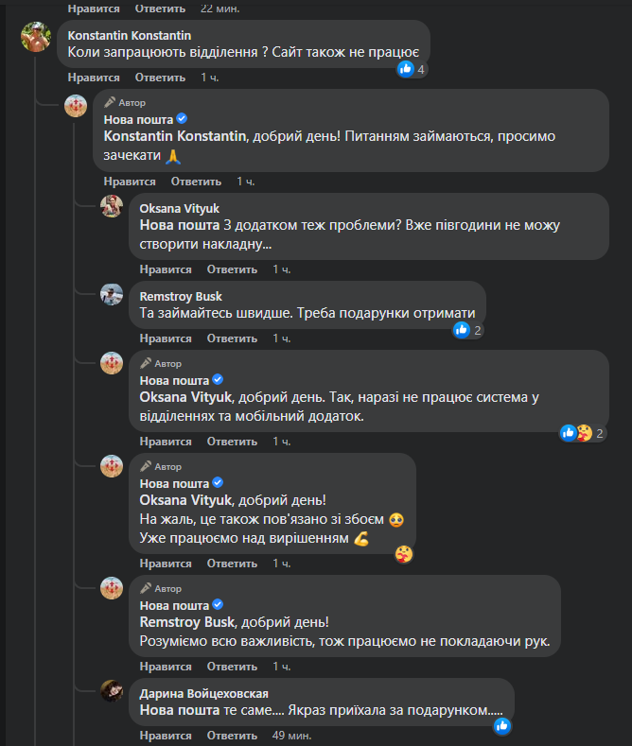Click the 49 мин. timestamp on Дарина's comment

291,735
